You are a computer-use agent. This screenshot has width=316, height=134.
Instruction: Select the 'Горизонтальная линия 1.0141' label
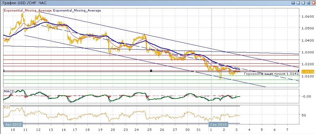coord(271,74)
